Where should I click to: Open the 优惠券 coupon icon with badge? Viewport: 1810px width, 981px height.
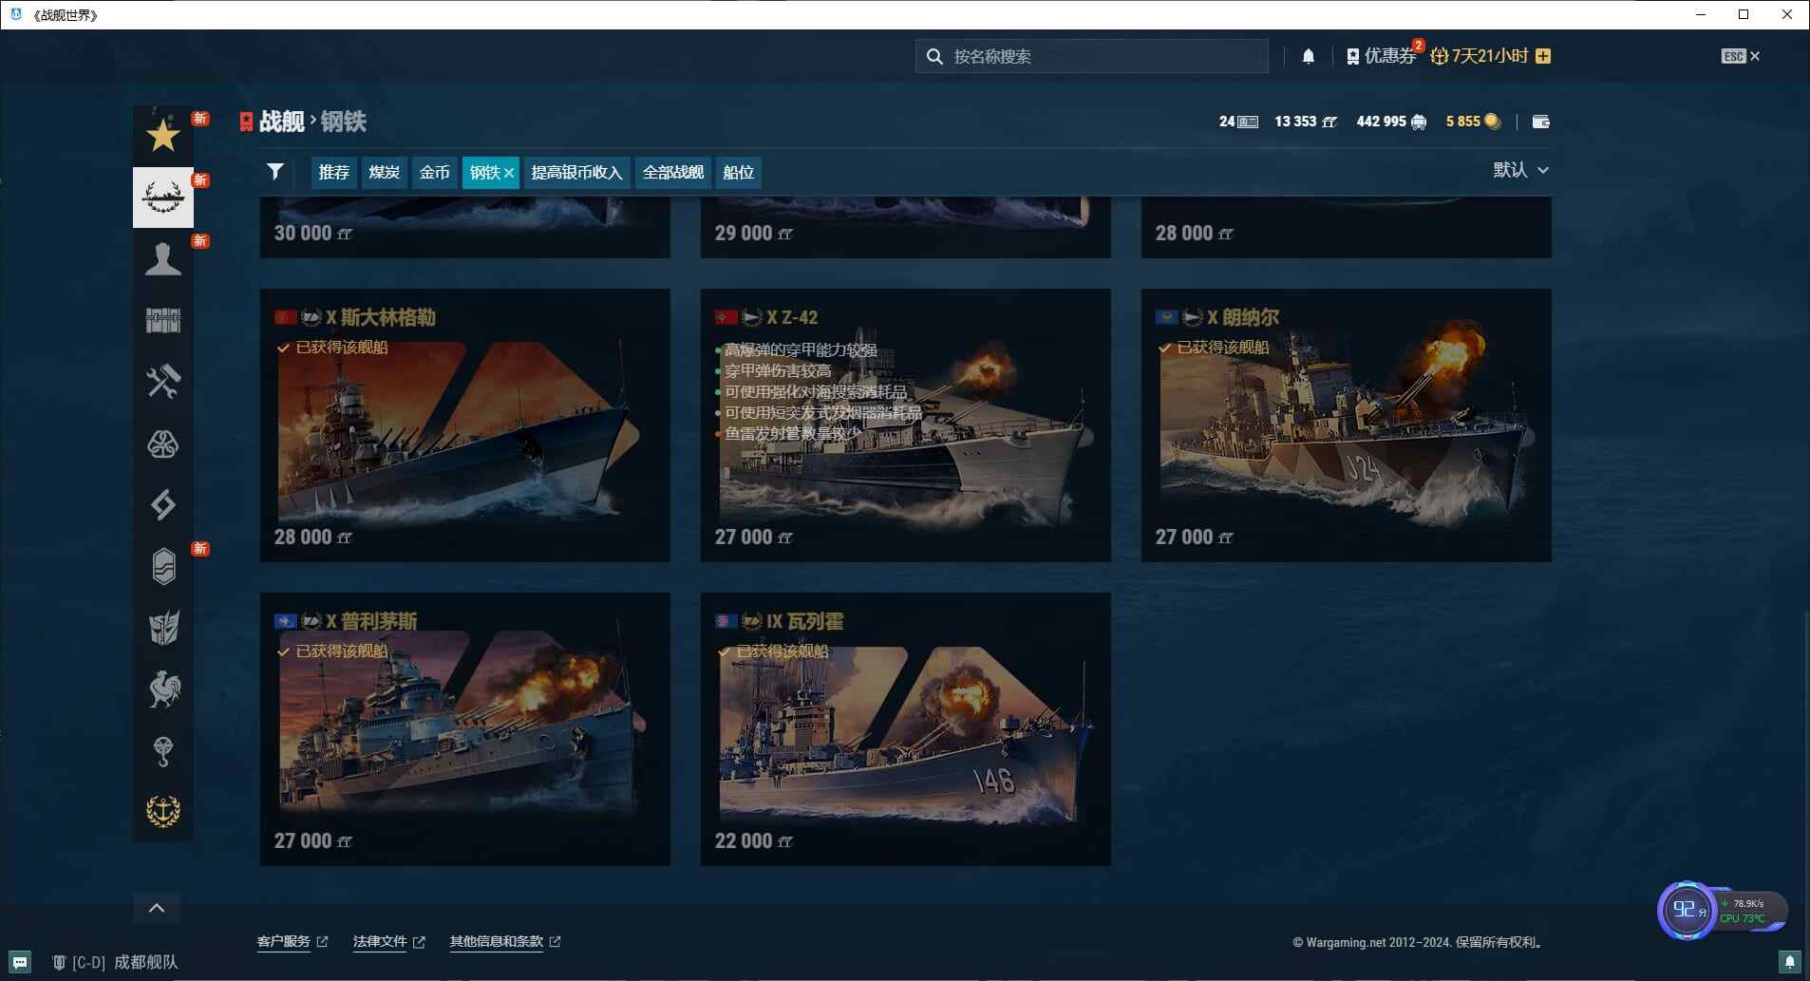coord(1376,55)
